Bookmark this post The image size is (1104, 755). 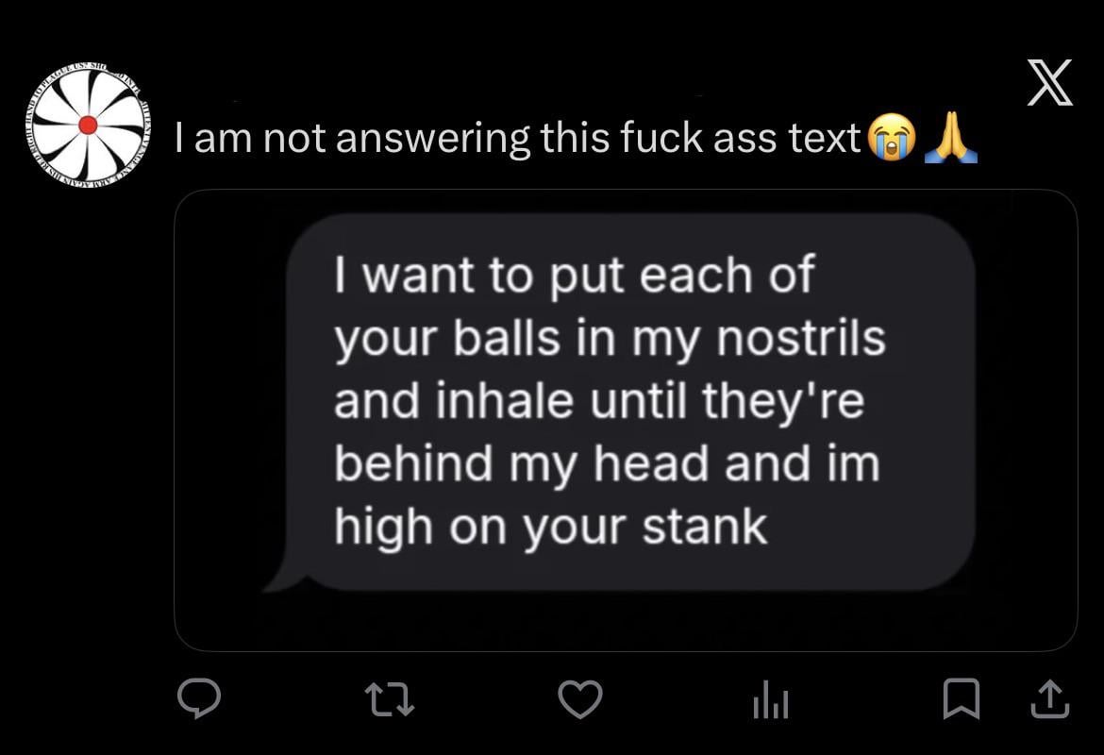962,698
